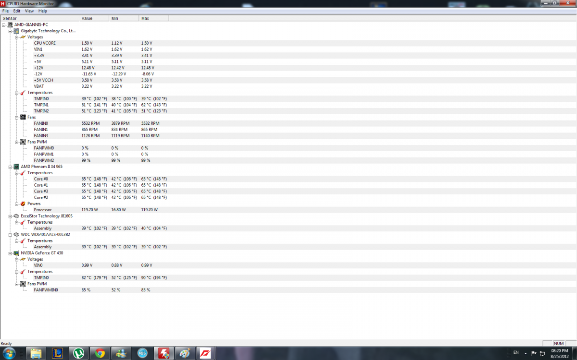Collapse the ExcelStor Technology J8160S node

click(10, 216)
